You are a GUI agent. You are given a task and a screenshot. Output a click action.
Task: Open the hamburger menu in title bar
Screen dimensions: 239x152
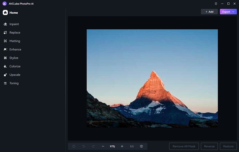pyautogui.click(x=216, y=4)
